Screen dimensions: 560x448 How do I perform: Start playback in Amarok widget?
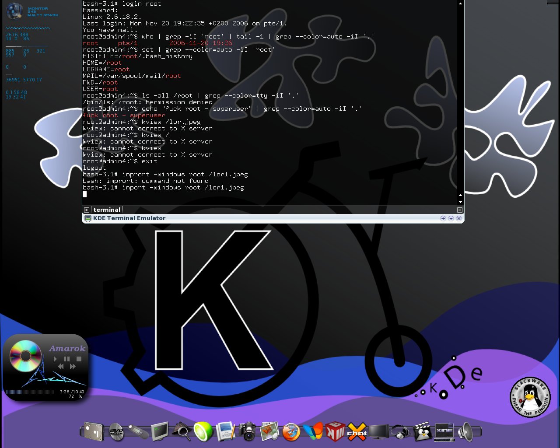click(x=55, y=359)
